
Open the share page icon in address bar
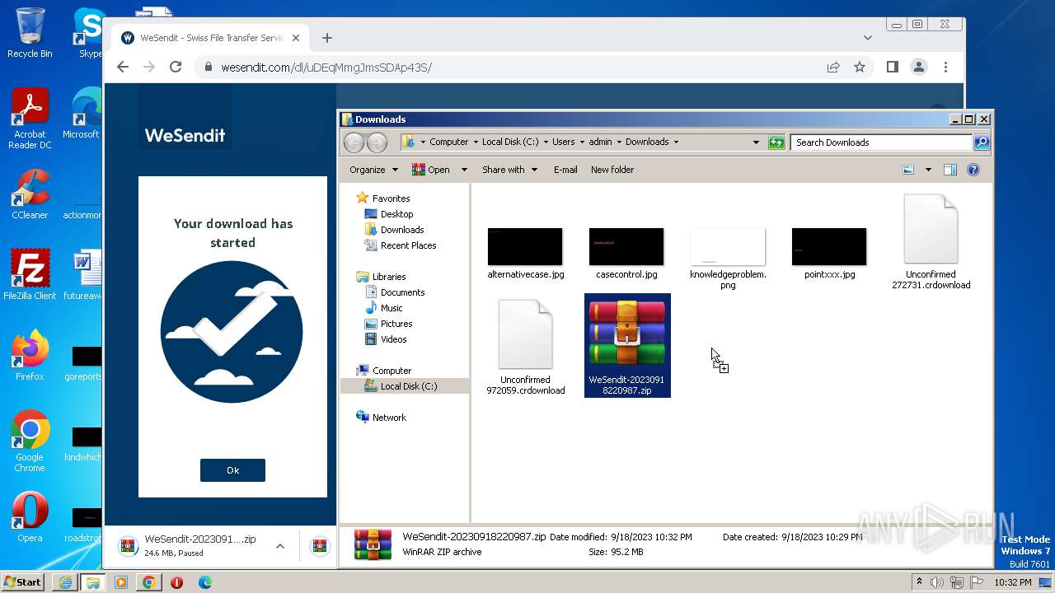coord(833,68)
